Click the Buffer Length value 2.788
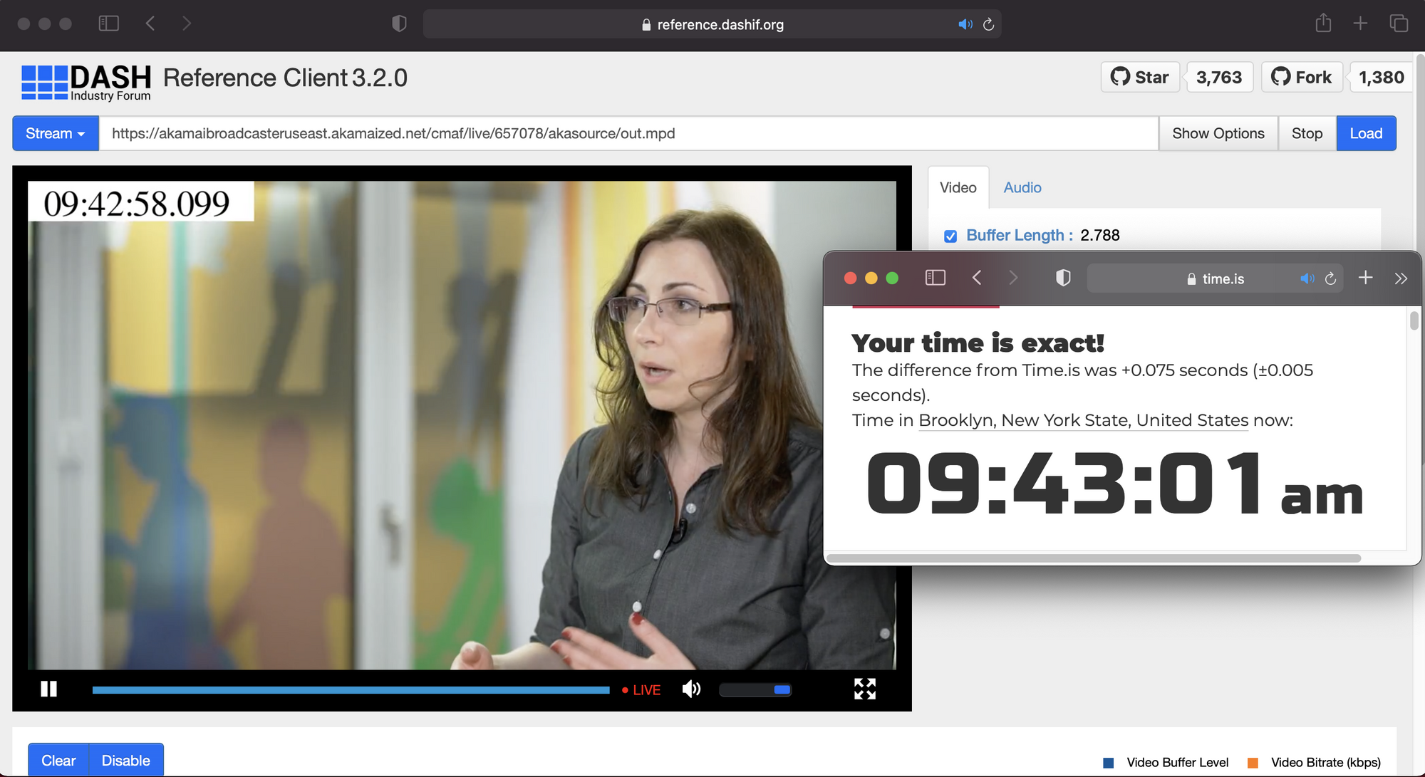Image resolution: width=1425 pixels, height=777 pixels. tap(1100, 235)
